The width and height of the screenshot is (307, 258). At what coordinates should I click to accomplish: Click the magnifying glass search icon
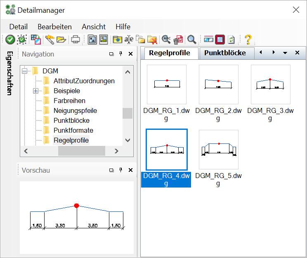[191, 40]
